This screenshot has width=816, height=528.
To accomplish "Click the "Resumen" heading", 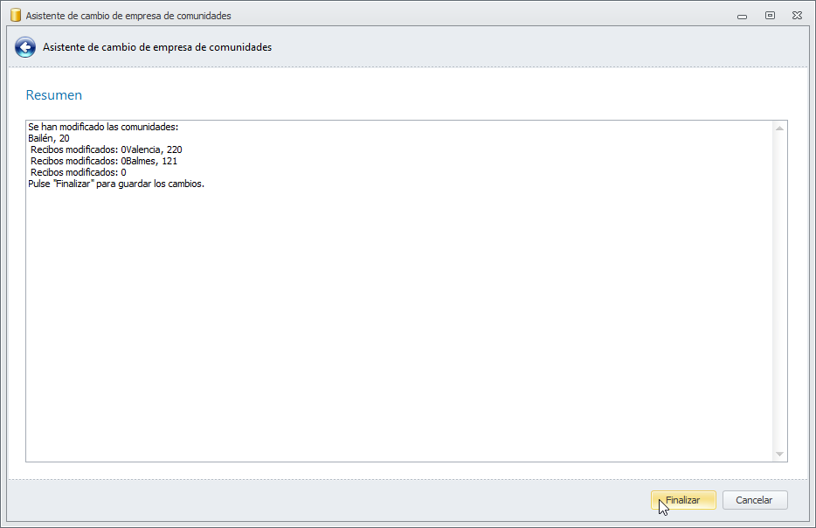I will click(54, 95).
